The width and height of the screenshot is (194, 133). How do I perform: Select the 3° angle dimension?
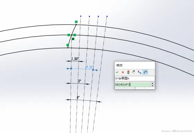[80, 81]
